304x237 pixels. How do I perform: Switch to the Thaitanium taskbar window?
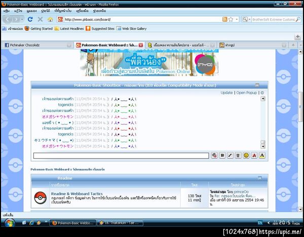pos(120,223)
